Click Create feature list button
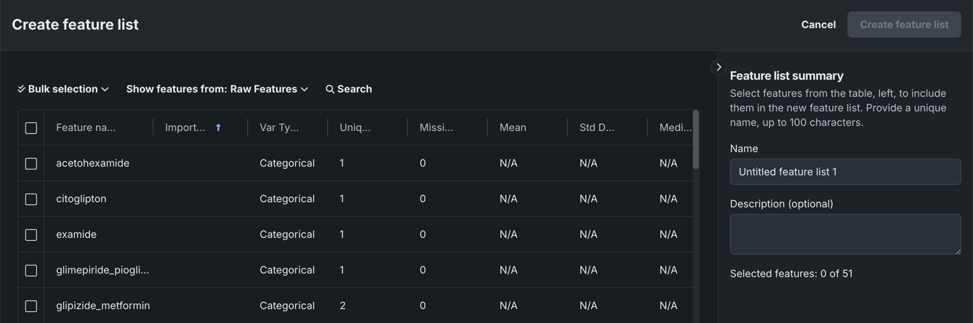The height and width of the screenshot is (323, 973). (904, 25)
